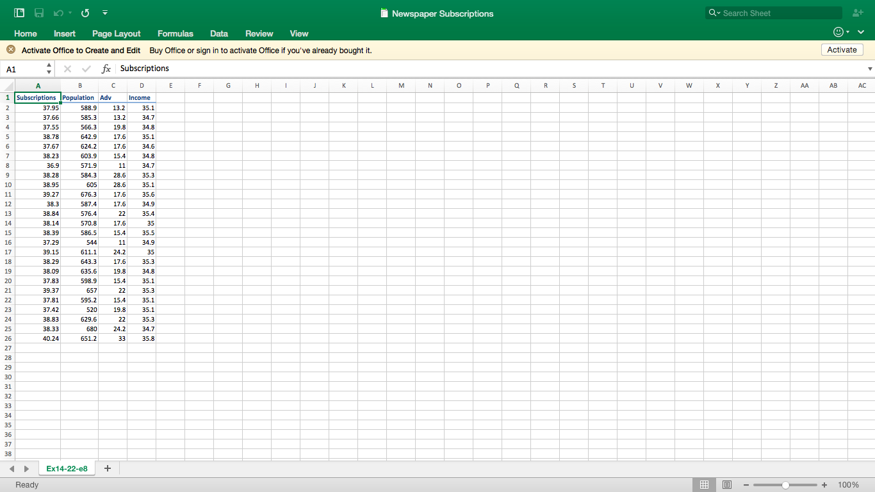Switch to the Data ribbon tab
This screenshot has height=492, width=875.
218,33
